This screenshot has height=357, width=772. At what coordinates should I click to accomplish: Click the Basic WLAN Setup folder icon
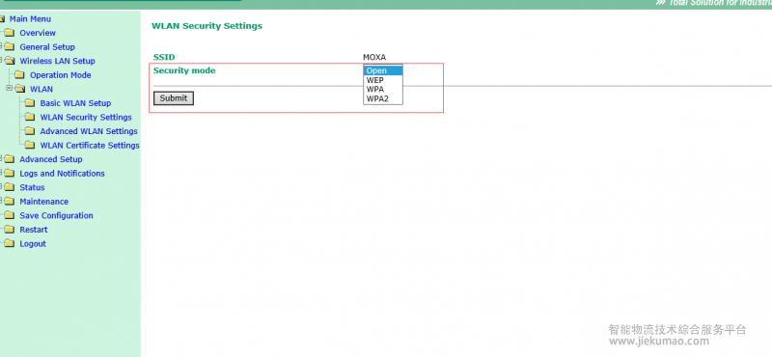pyautogui.click(x=30, y=103)
